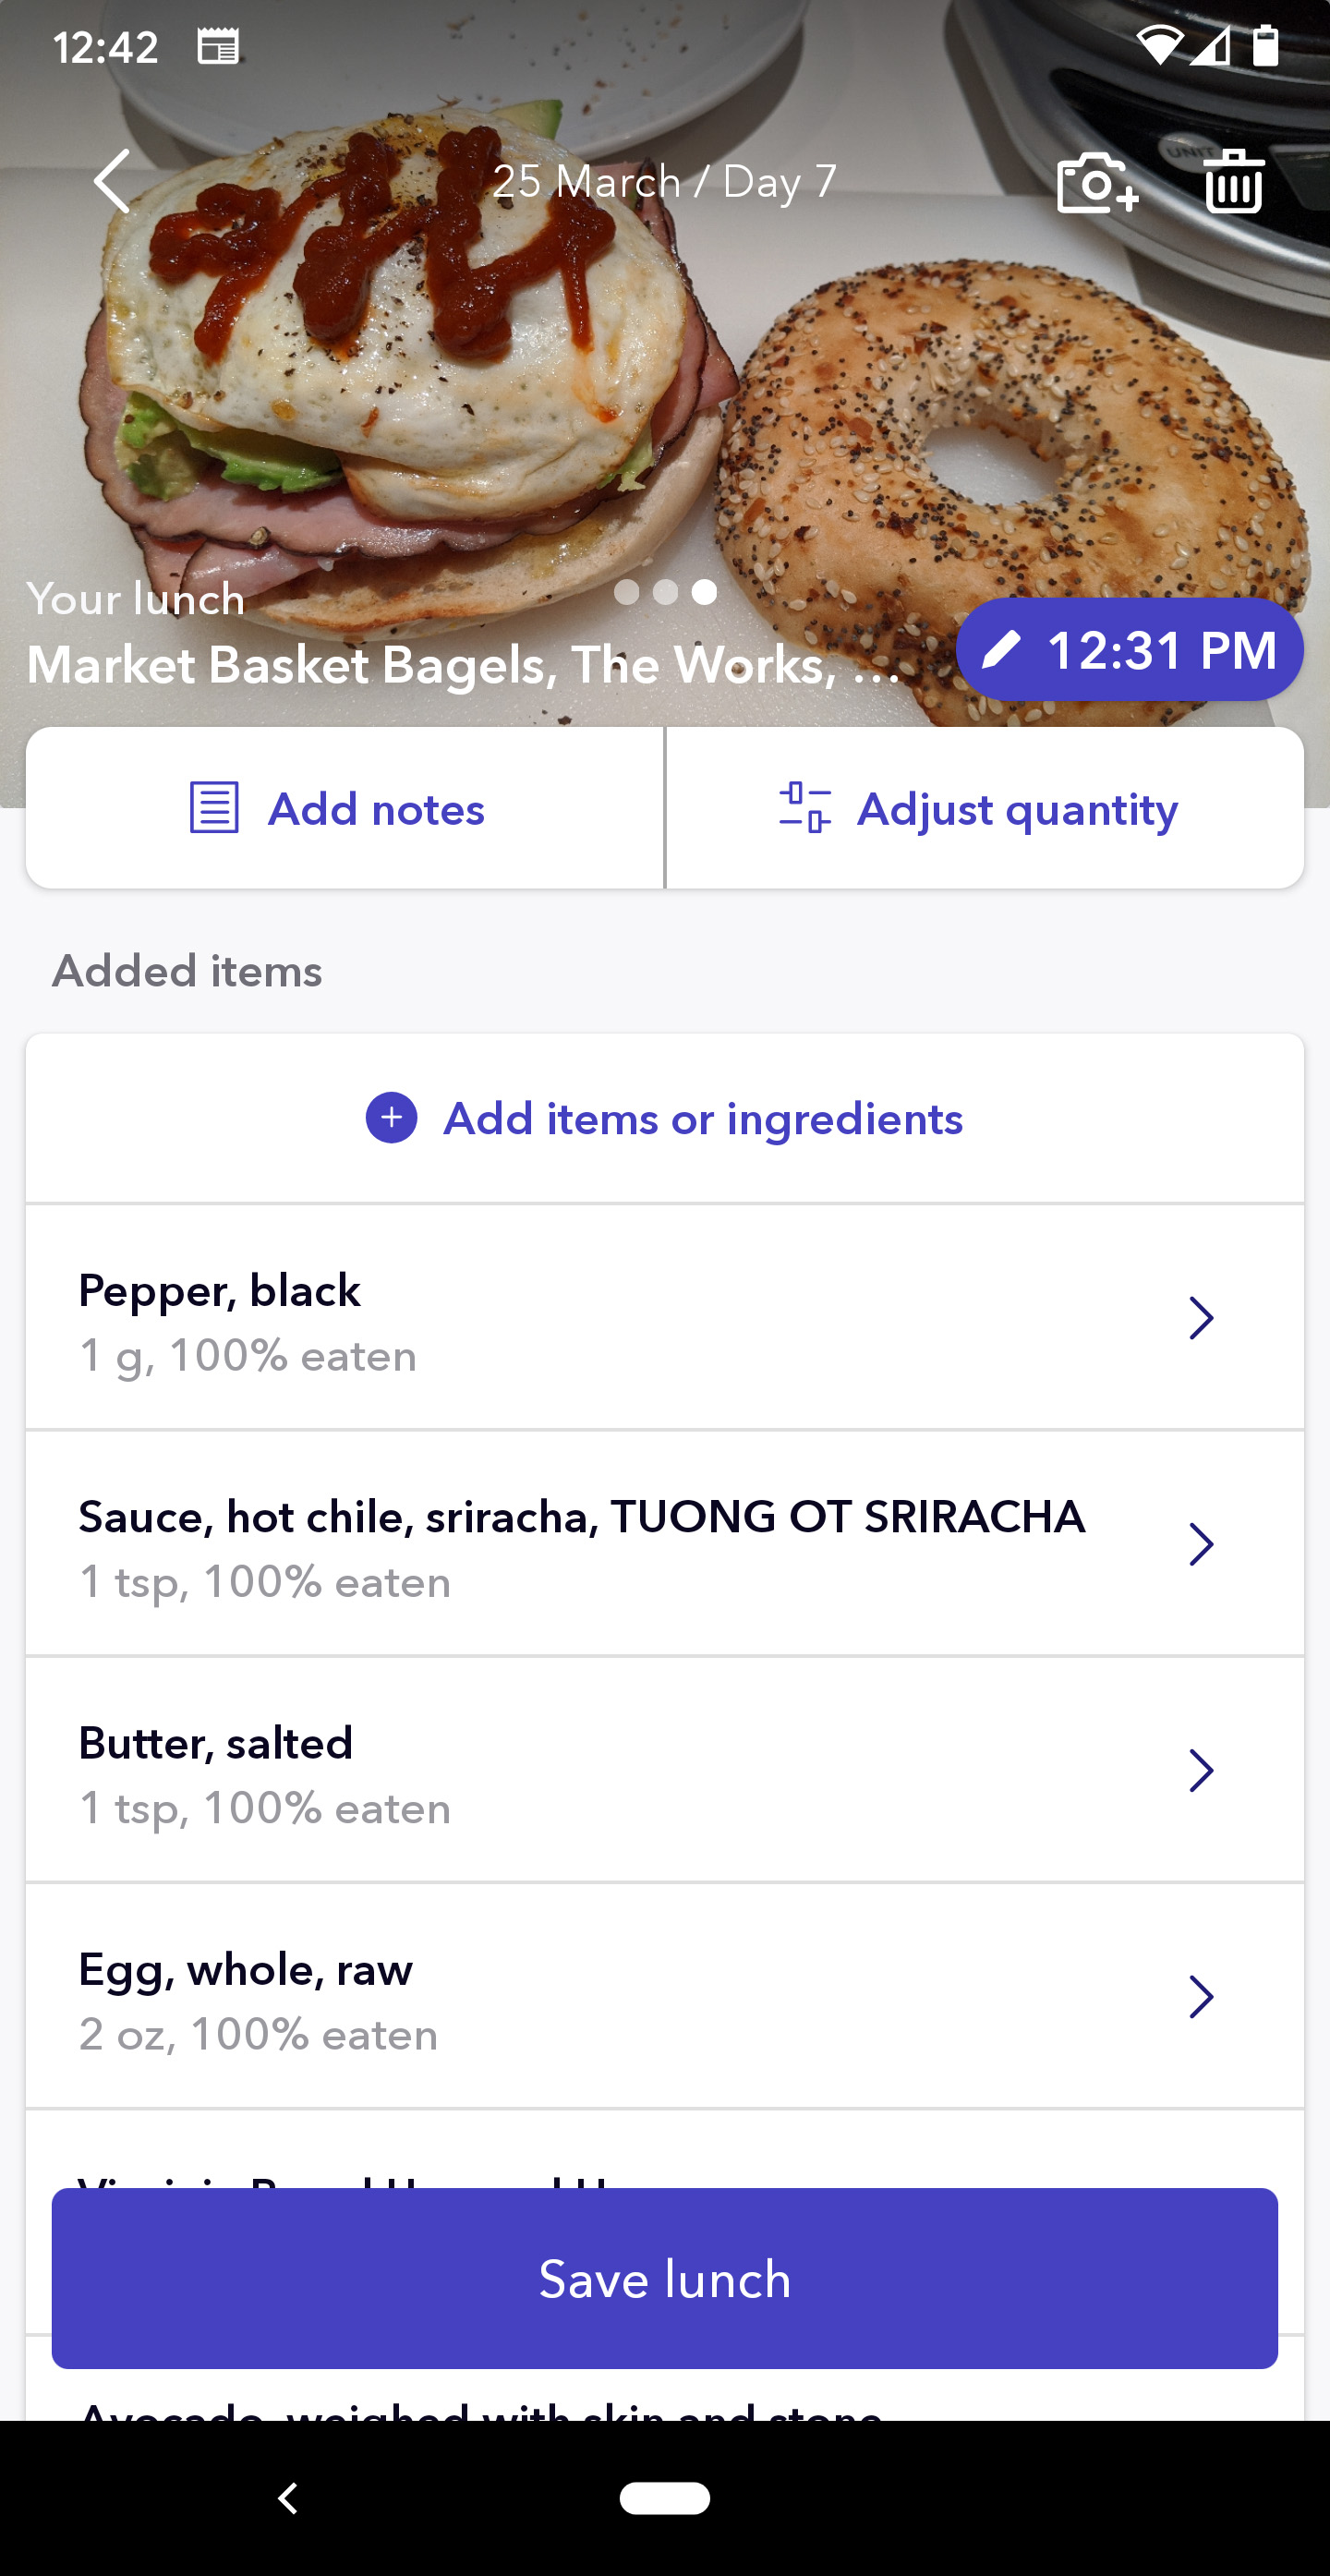This screenshot has height=2576, width=1330.
Task: Tap the pencil edit icon beside the time
Action: [1001, 650]
